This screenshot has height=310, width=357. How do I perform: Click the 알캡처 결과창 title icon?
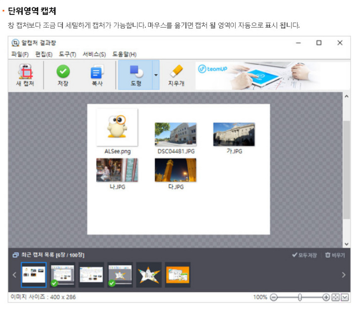15,43
